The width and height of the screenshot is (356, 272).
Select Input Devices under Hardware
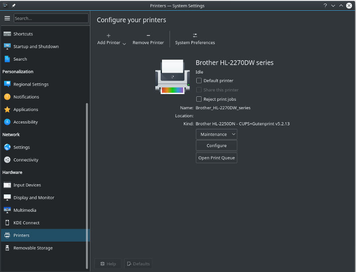(28, 185)
